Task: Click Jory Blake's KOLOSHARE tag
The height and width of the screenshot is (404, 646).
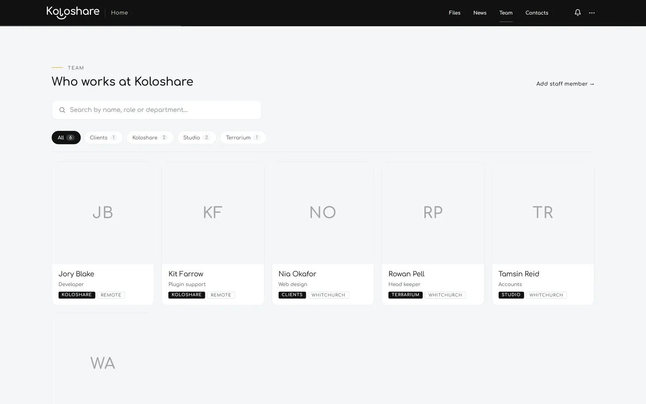Action: [77, 295]
